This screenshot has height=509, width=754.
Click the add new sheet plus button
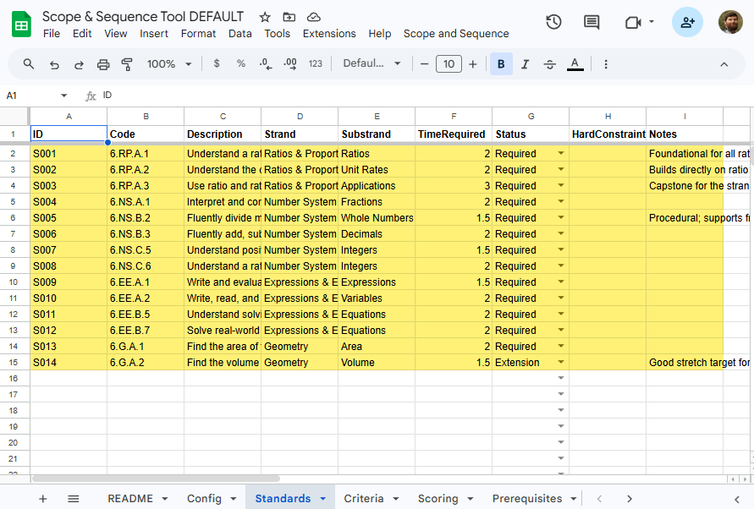click(x=43, y=499)
